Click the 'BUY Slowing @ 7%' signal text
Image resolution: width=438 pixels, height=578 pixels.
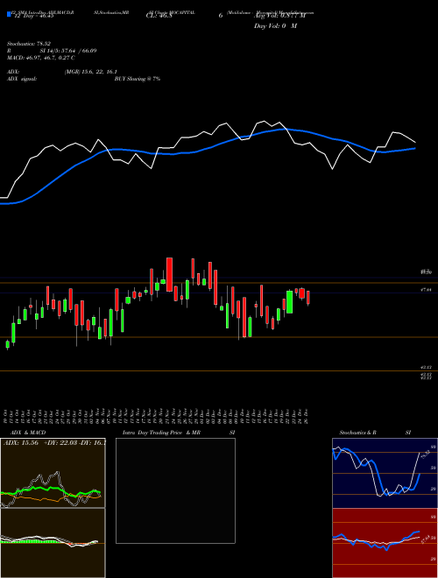(138, 79)
